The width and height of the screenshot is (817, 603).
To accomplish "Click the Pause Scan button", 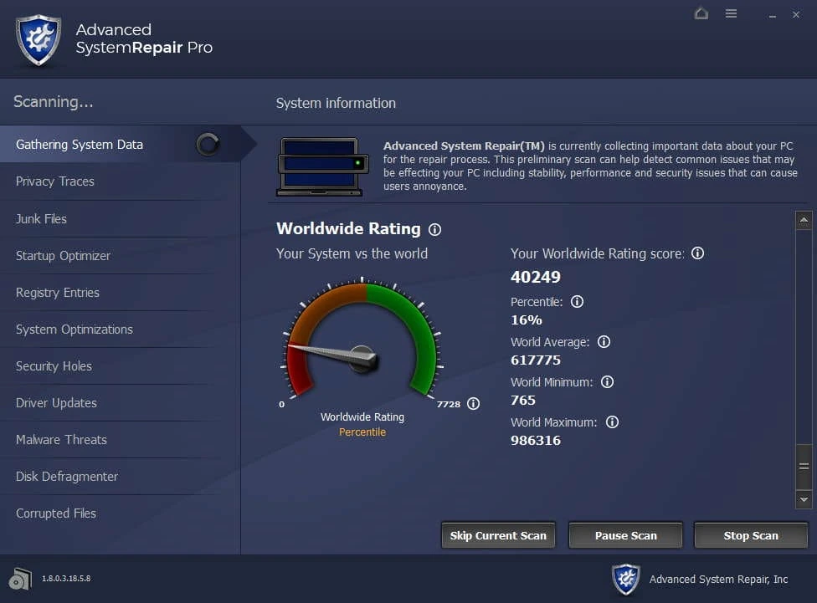I will [x=626, y=535].
